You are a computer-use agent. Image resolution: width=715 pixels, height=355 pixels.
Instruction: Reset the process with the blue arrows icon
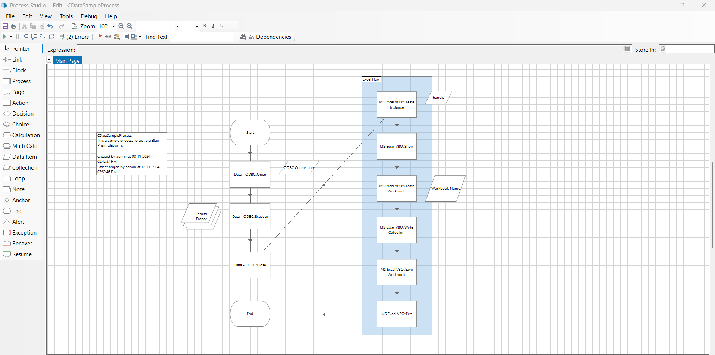[51, 37]
